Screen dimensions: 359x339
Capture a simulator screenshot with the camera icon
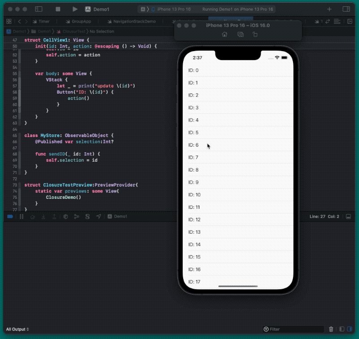240,34
